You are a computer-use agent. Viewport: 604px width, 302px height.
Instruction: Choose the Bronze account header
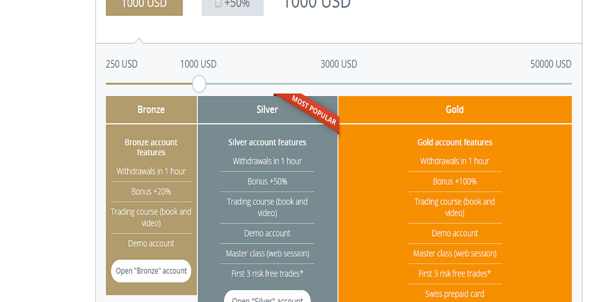152,110
